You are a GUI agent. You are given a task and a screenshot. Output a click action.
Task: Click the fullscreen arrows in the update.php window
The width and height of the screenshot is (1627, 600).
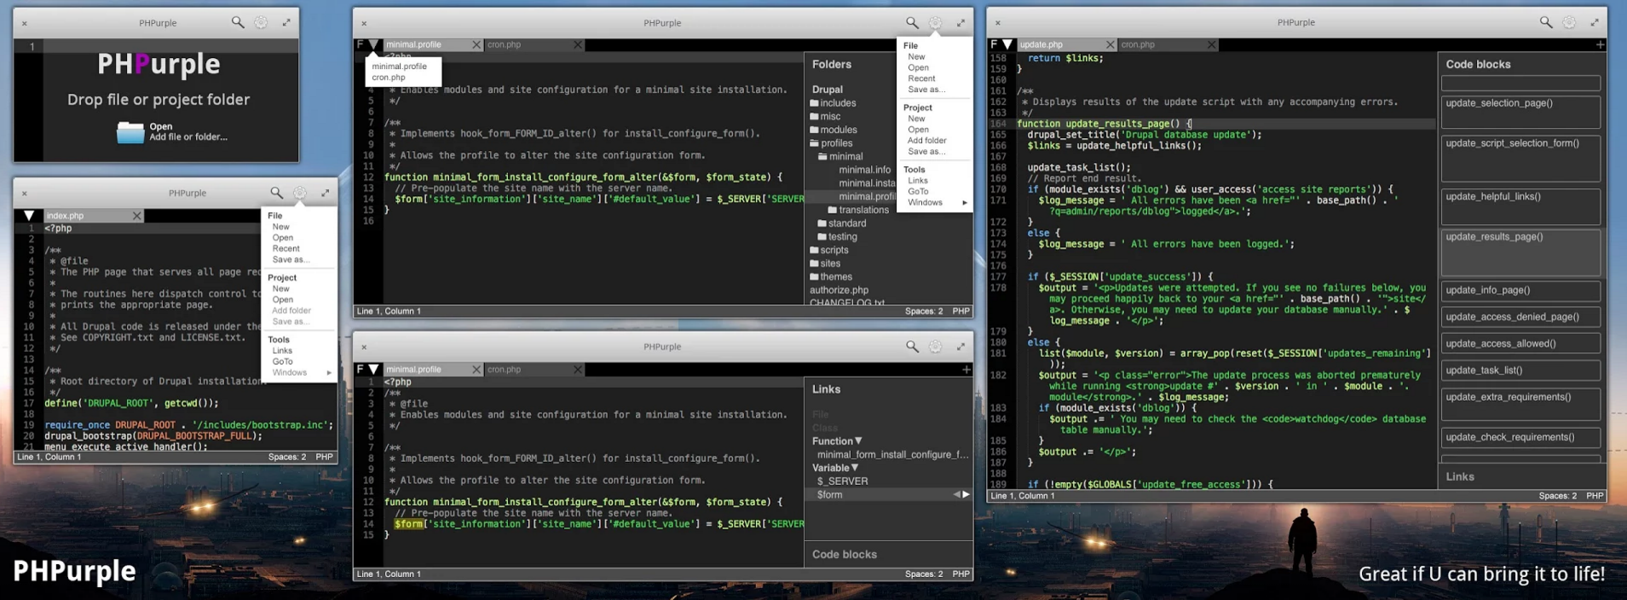1595,23
